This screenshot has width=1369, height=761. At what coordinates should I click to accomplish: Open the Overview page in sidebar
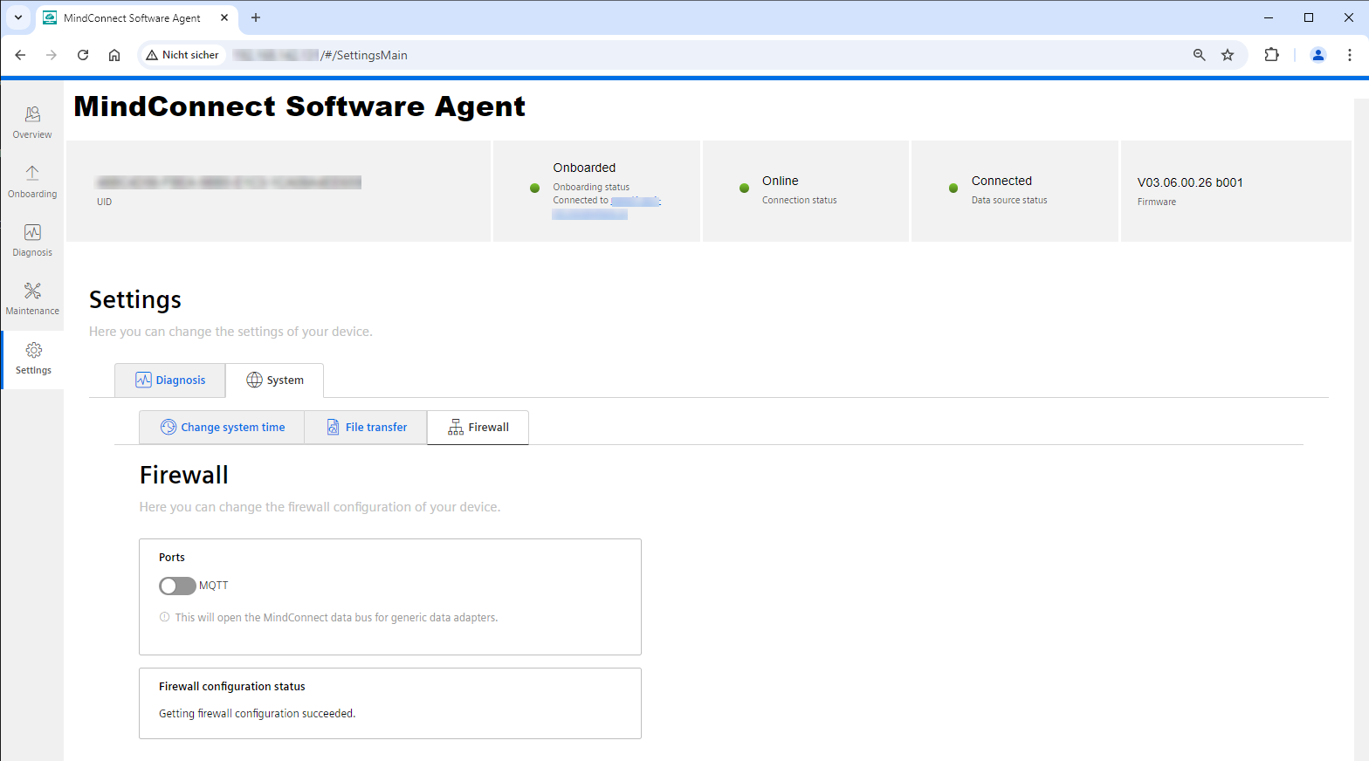(32, 123)
